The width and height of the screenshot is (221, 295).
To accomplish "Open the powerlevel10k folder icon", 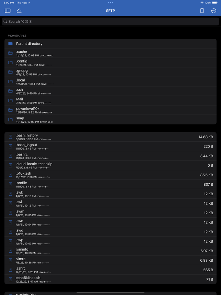I will point(11,110).
